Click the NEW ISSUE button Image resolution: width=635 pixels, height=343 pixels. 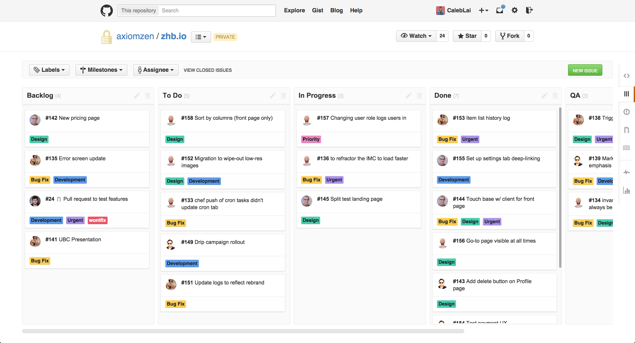pos(585,70)
